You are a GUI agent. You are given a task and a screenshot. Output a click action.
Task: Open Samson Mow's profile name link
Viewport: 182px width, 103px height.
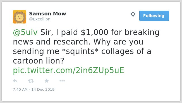(x=47, y=14)
